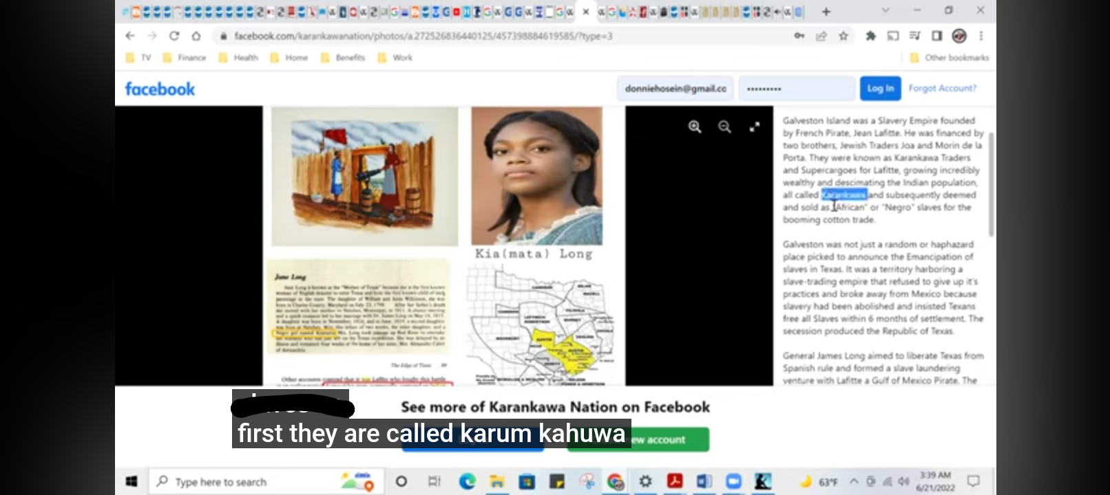This screenshot has width=1110, height=495.
Task: Open the 63°F weather widget
Action: click(819, 481)
